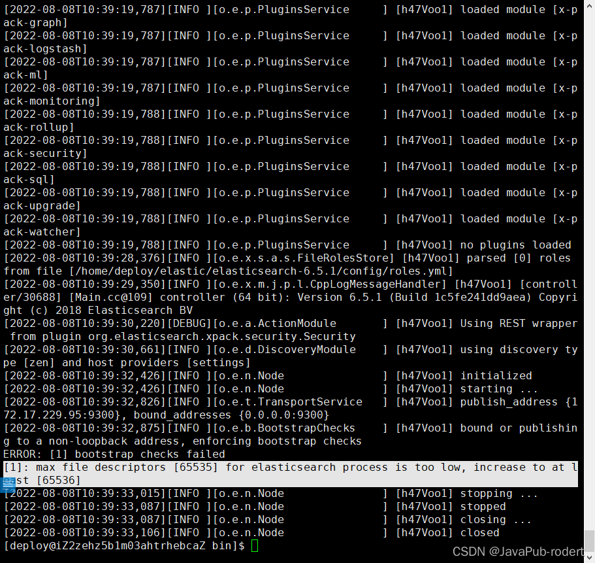Click 'ERROR: [1] bootstrap checks failed' line

(114, 454)
